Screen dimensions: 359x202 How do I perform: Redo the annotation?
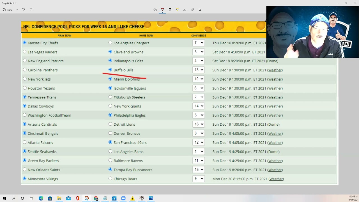point(31,10)
